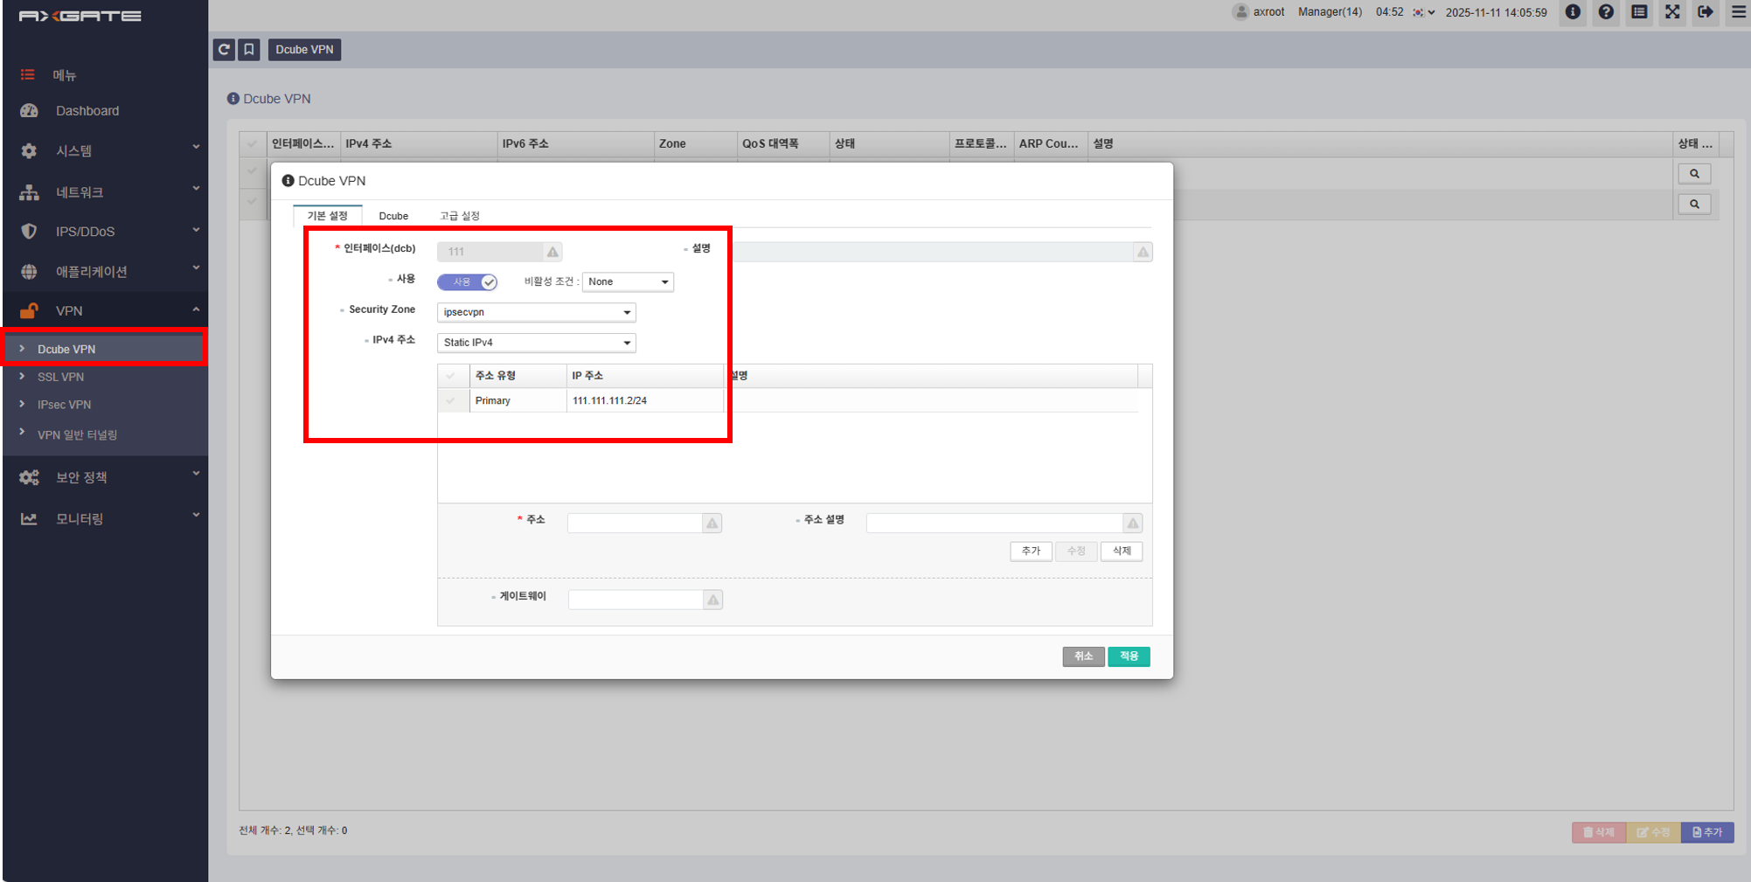Click the second row magnifier search icon

pos(1694,204)
